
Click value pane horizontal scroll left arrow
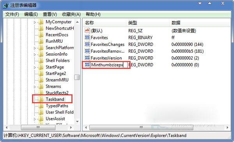86,127
